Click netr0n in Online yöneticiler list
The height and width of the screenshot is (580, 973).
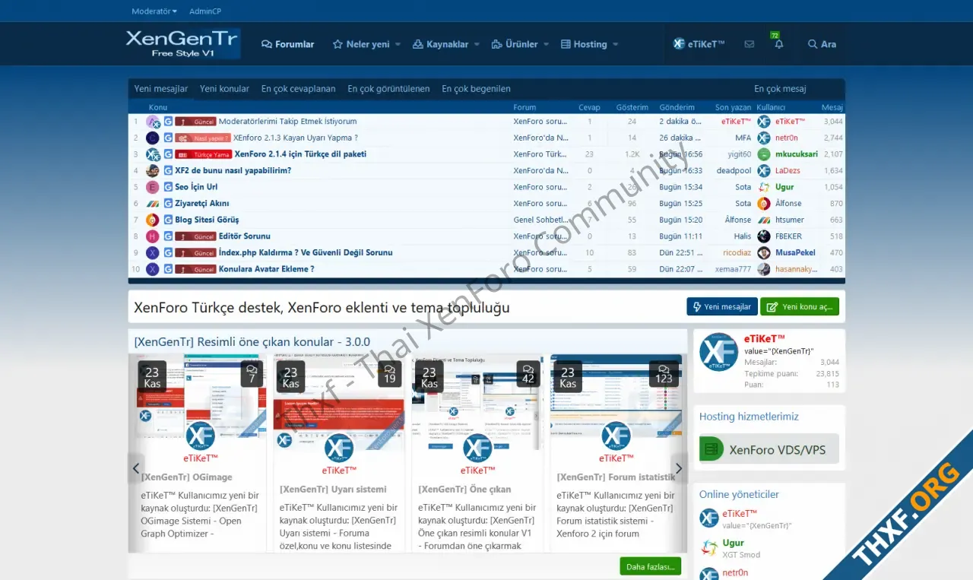(735, 572)
